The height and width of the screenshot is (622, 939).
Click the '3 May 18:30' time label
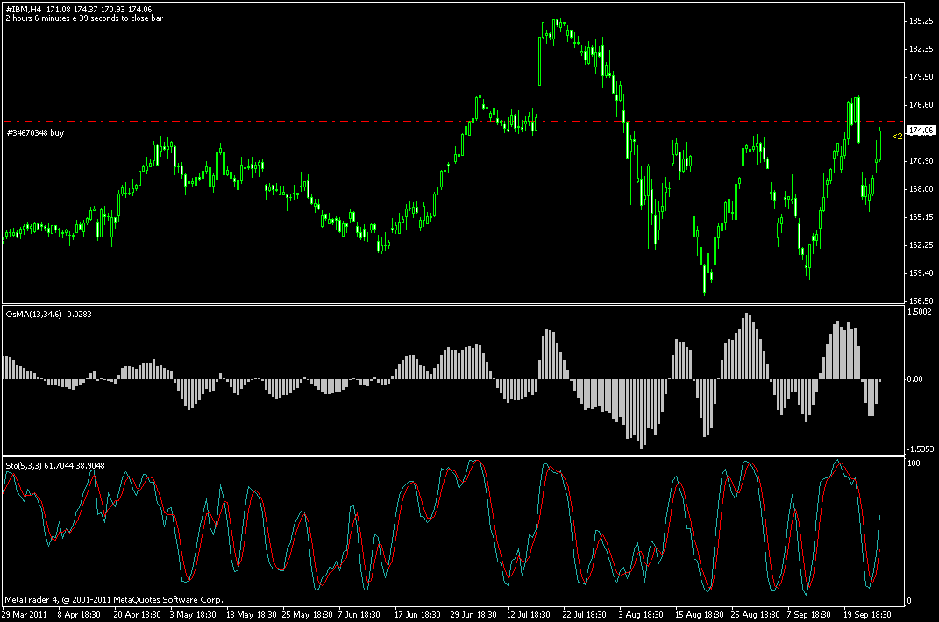point(193,615)
